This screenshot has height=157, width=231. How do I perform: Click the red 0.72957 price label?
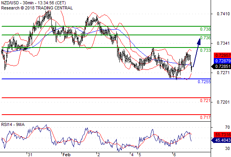(222, 55)
